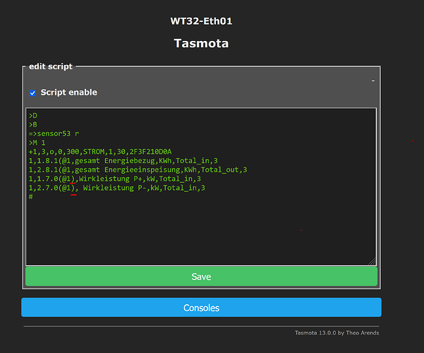Click the 'Script enable' label text

click(68, 92)
